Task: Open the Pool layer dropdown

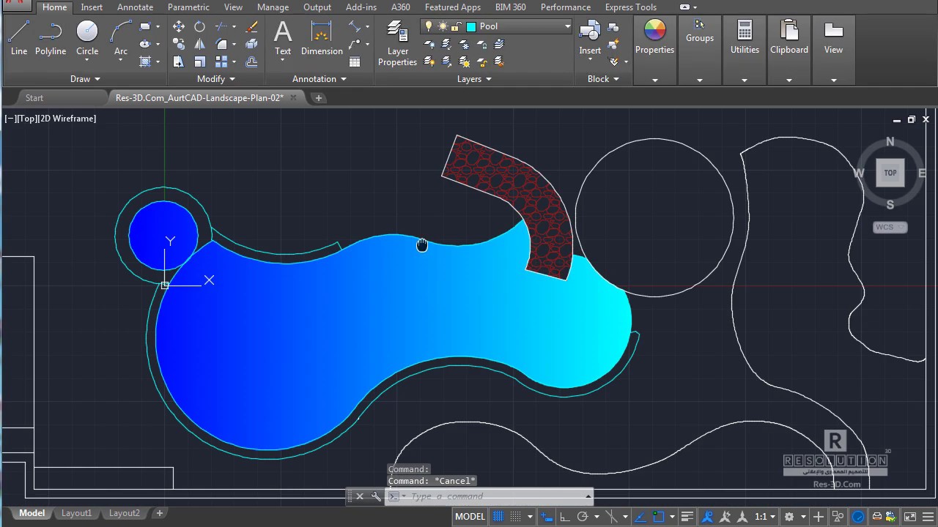Action: 567,26
